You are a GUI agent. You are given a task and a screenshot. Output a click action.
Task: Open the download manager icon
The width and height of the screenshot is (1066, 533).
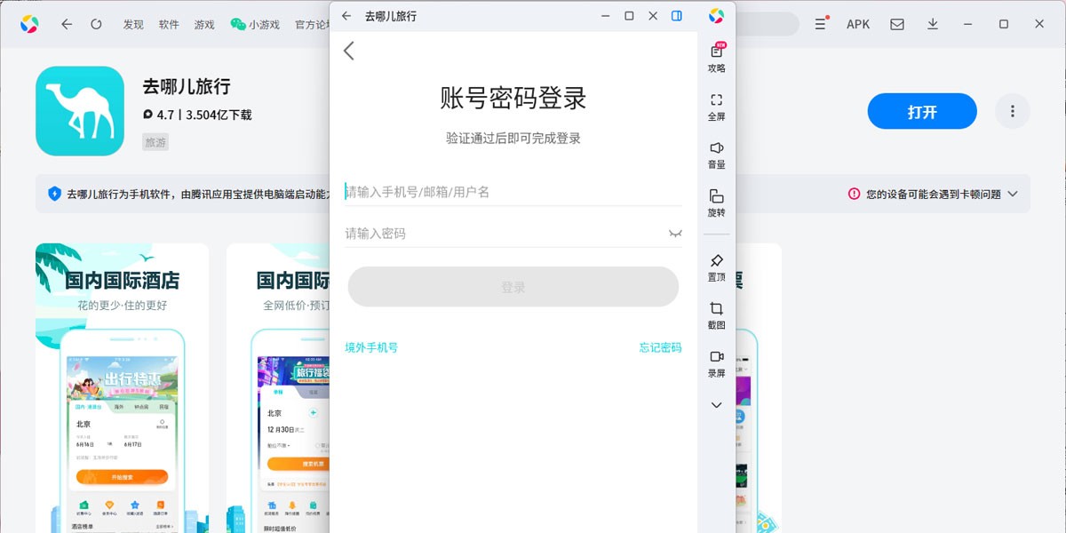[933, 24]
